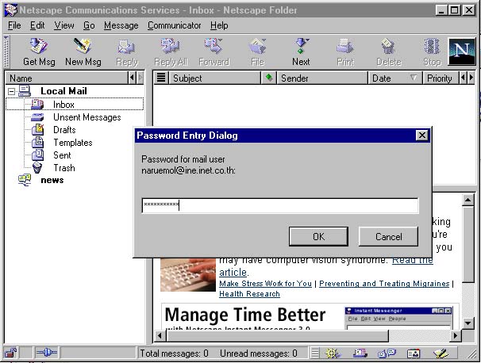Open the Health Research link
The width and height of the screenshot is (481, 363).
249,294
